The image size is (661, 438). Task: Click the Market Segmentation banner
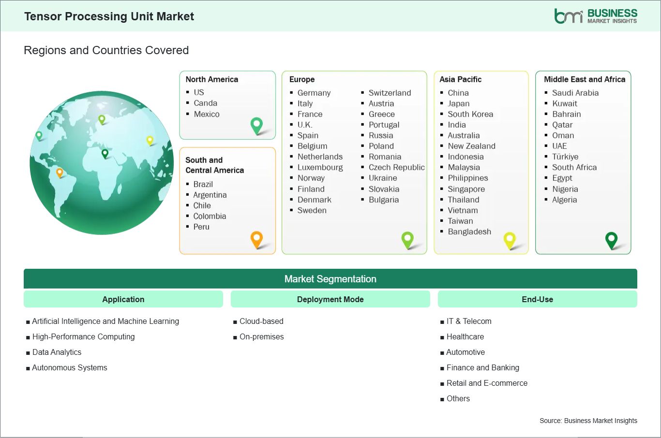(x=330, y=279)
